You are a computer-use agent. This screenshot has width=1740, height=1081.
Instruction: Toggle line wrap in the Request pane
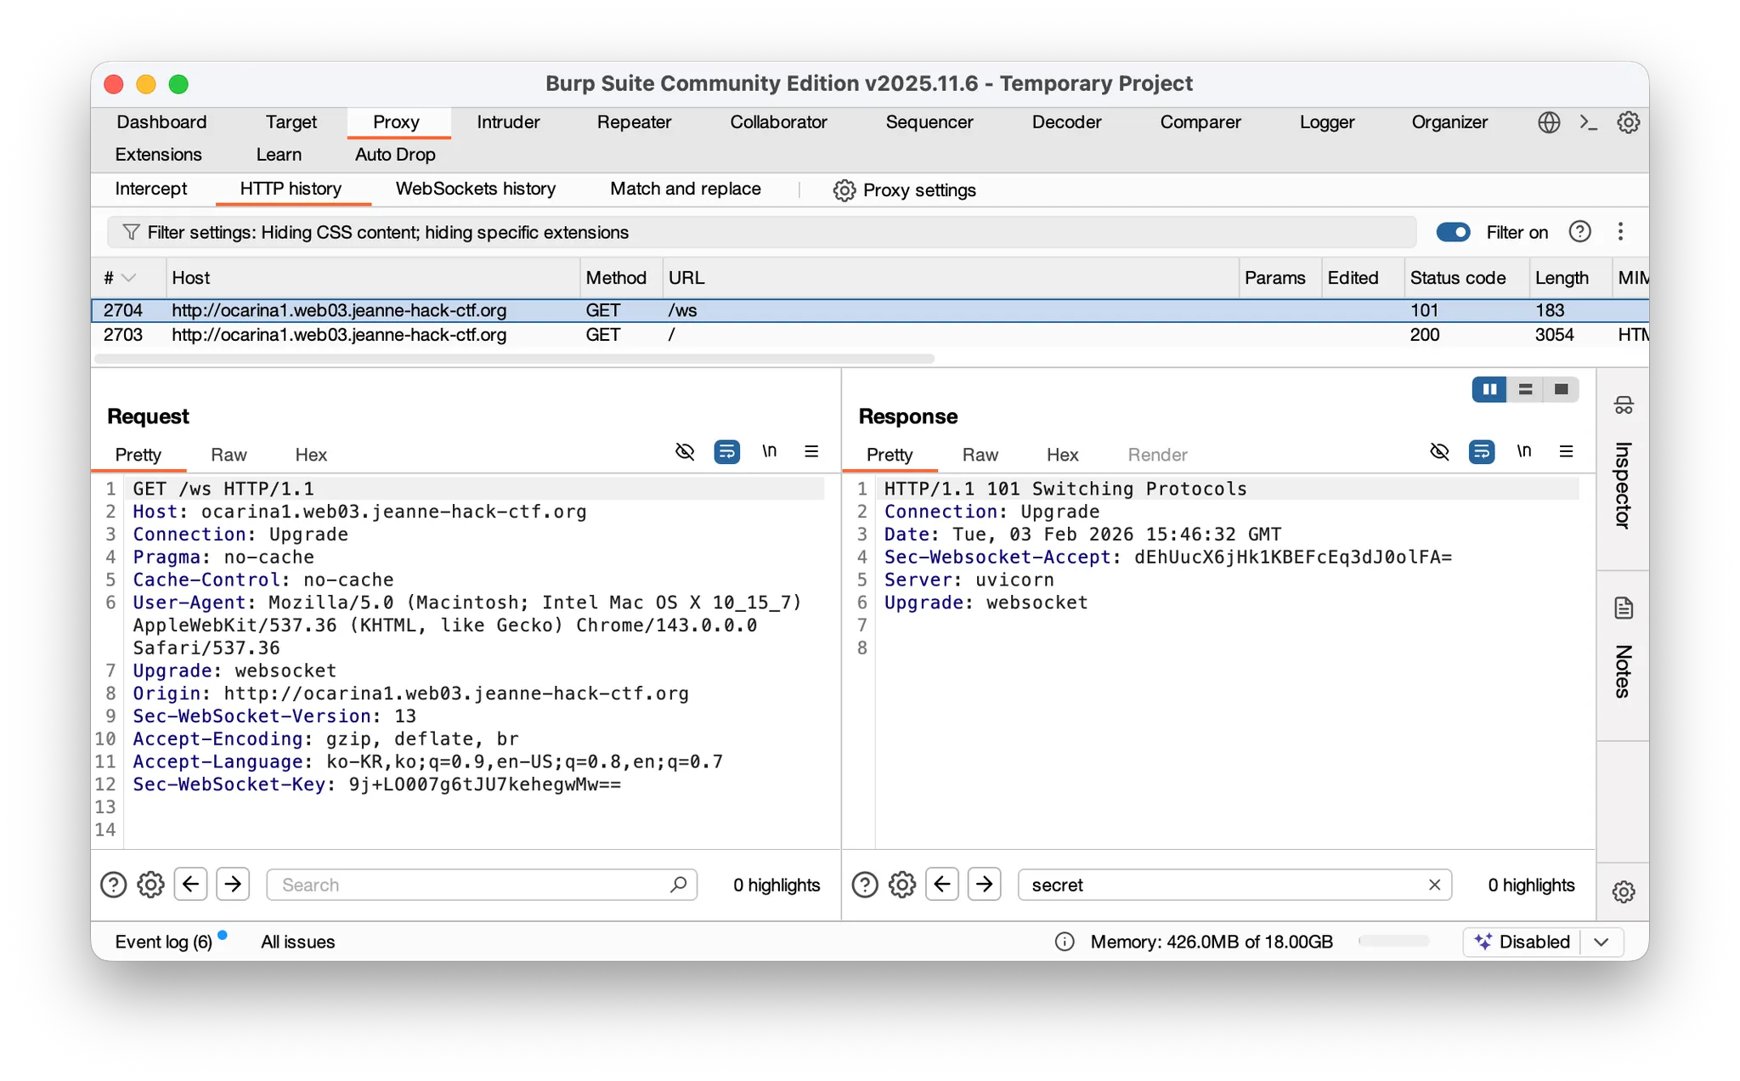(x=726, y=451)
